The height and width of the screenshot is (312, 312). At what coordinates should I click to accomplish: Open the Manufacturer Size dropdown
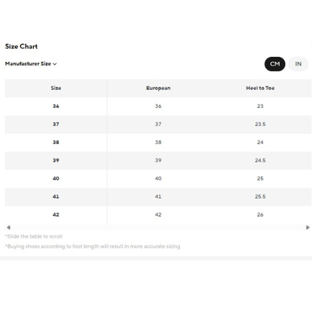coord(31,64)
